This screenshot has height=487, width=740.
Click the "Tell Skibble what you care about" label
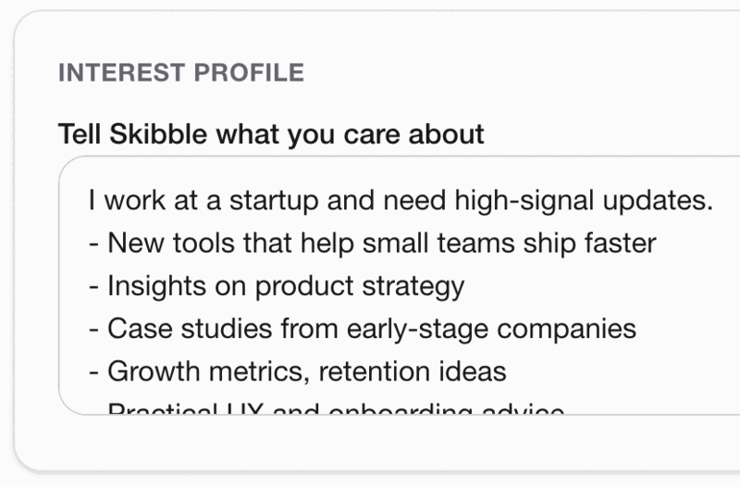pos(270,134)
